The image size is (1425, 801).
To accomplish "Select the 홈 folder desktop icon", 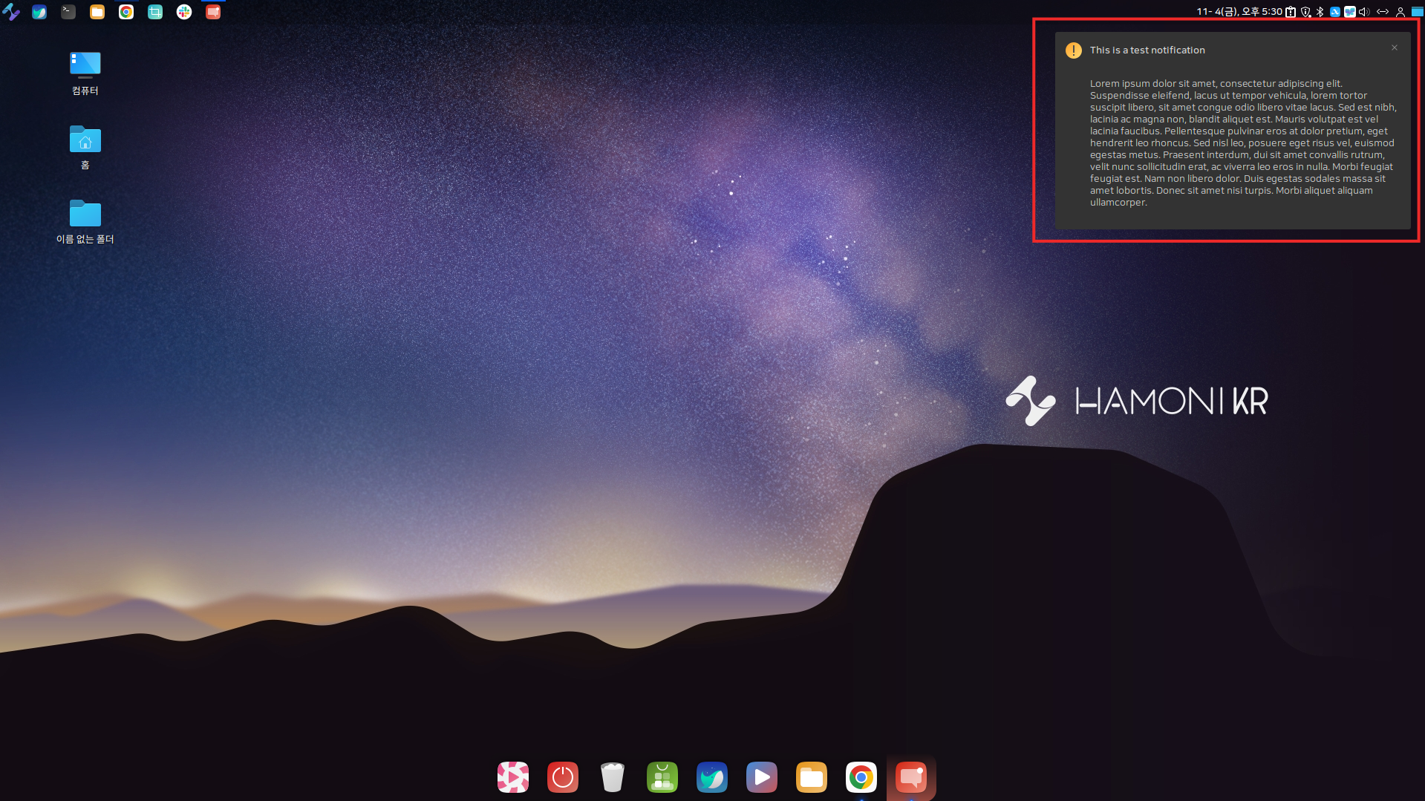I will 85,140.
